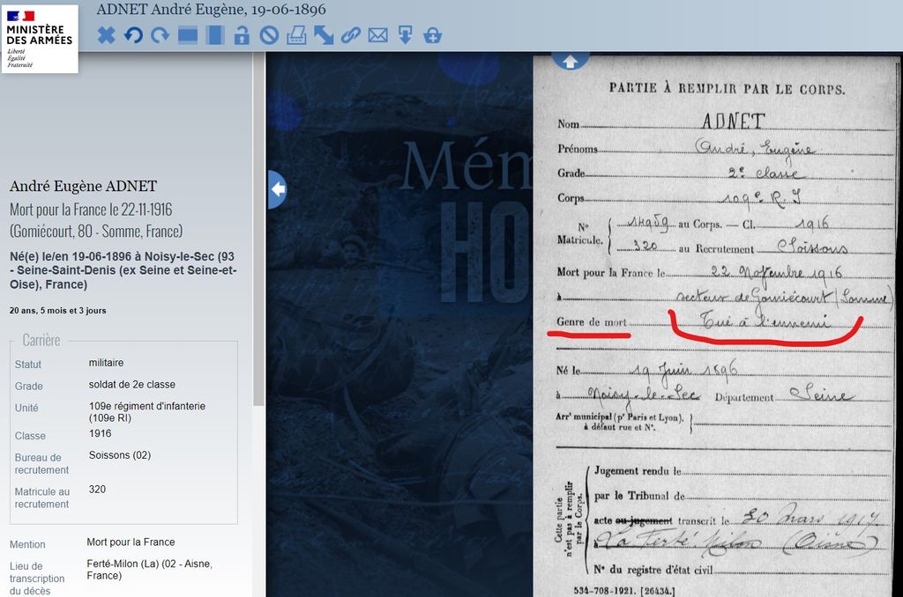Click the padlock icon in toolbar
The width and height of the screenshot is (903, 597).
pyautogui.click(x=242, y=35)
